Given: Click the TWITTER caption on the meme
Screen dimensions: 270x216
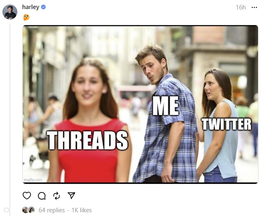Looking at the screenshot, I should coord(226,124).
